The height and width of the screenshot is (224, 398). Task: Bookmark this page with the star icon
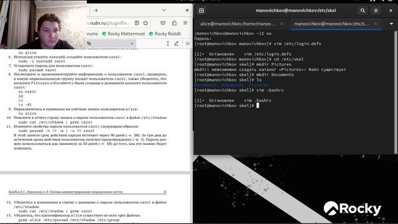(x=146, y=23)
